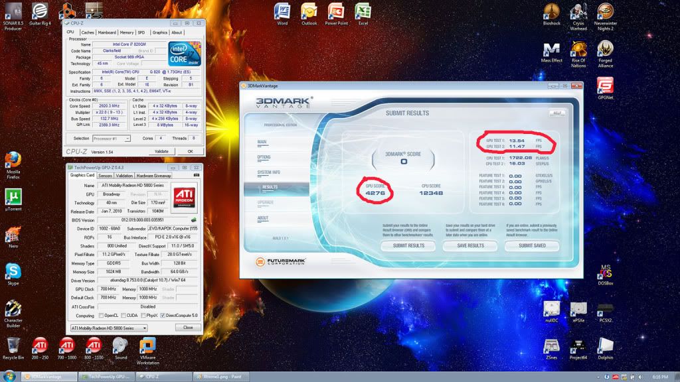Image resolution: width=680 pixels, height=382 pixels.
Task: Open the Excel desktop shortcut
Action: (x=363, y=15)
